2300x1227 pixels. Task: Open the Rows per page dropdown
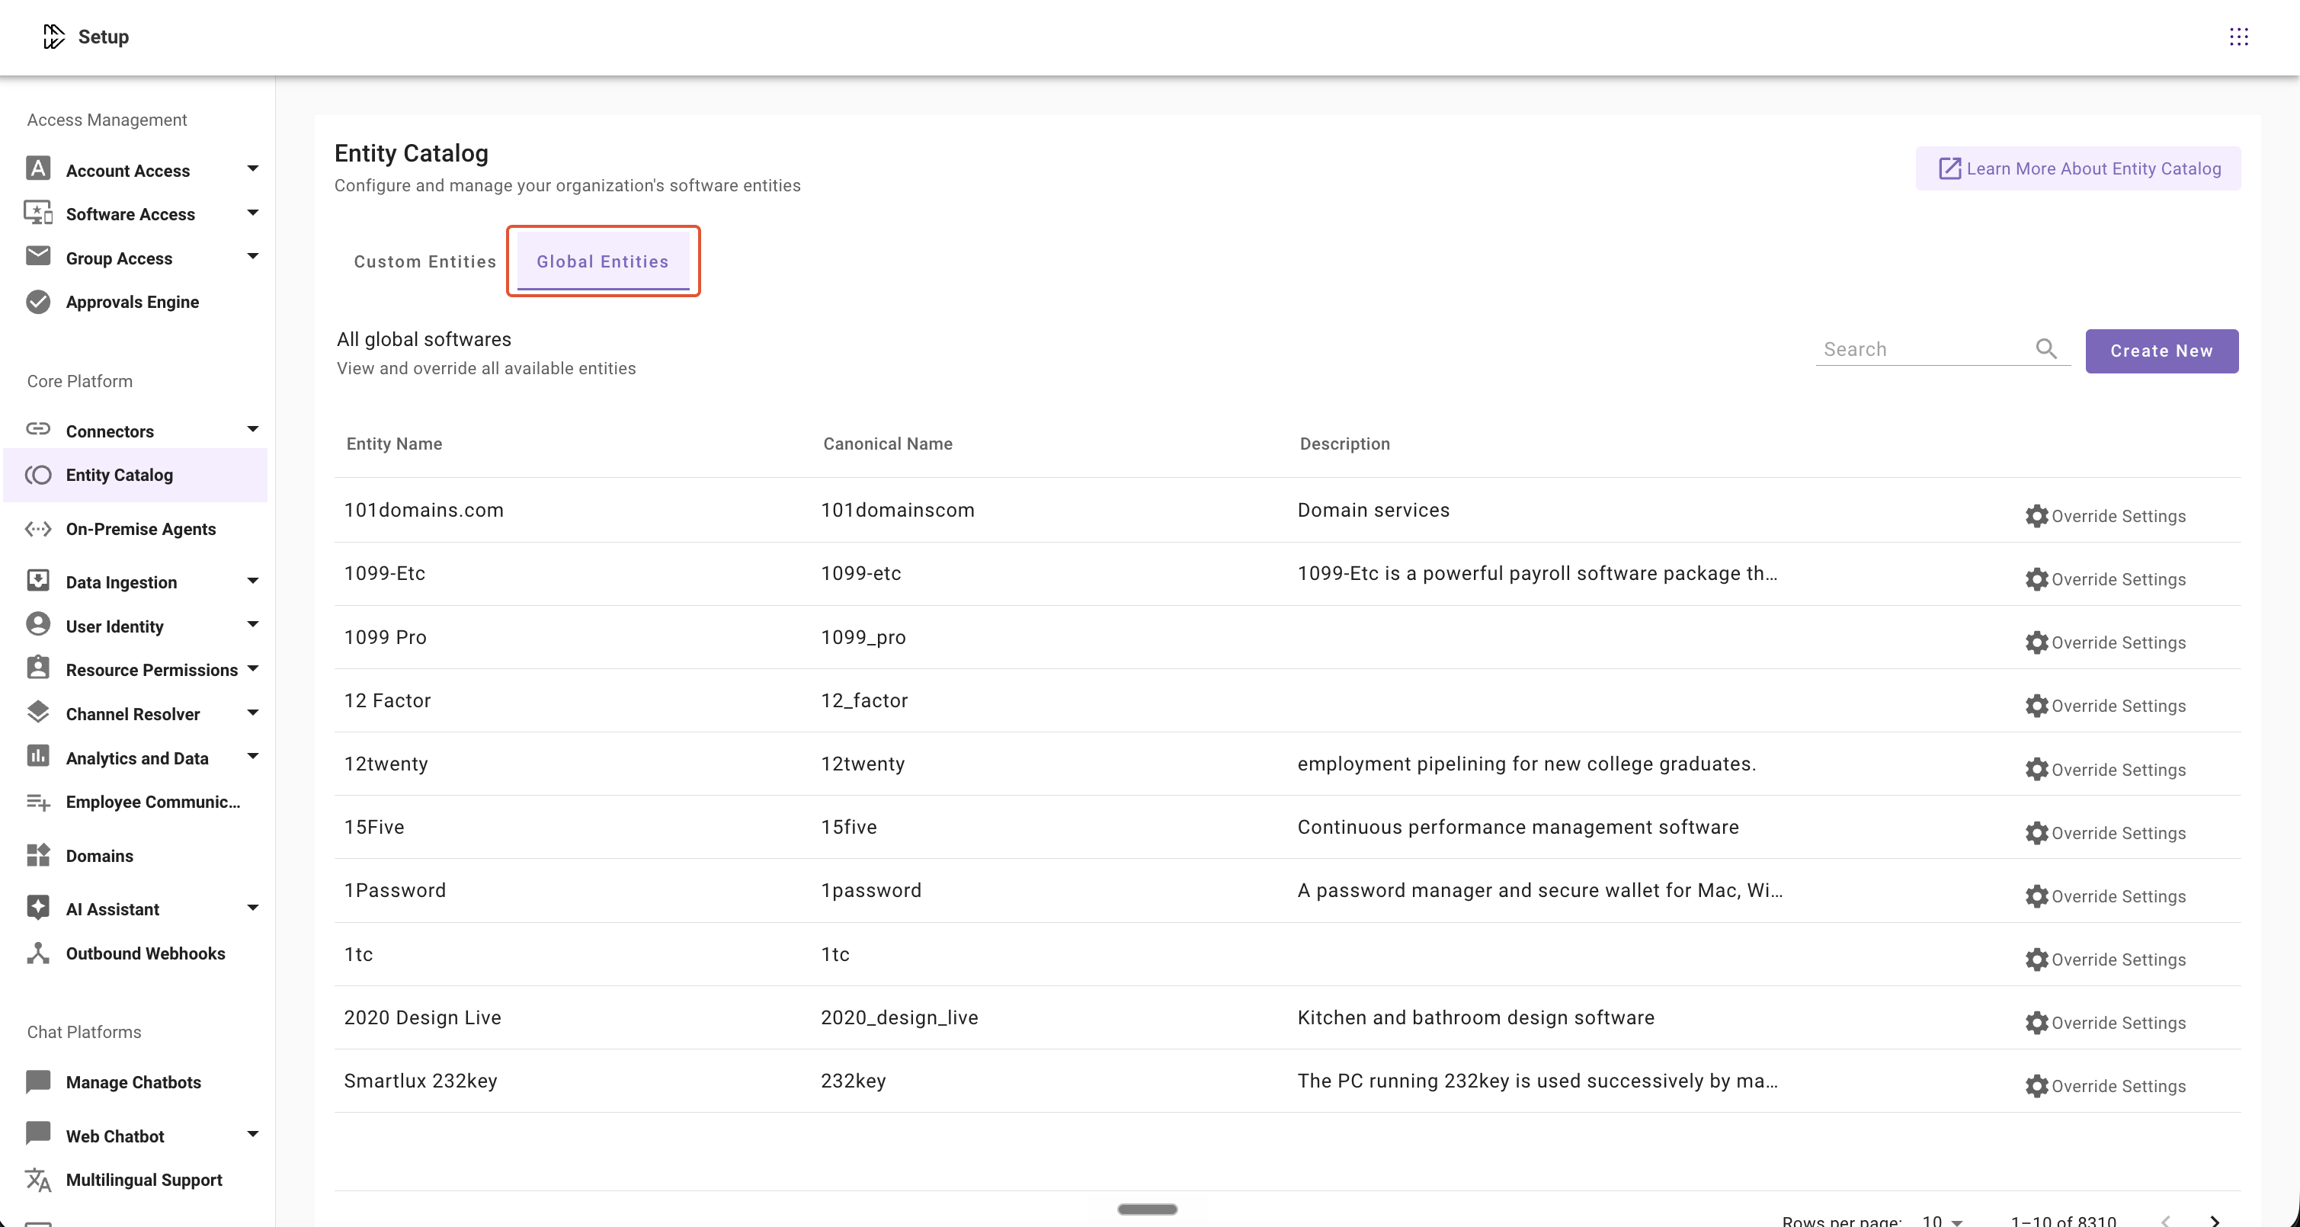click(1942, 1220)
